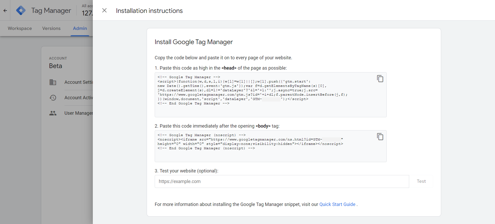Click the 'Installation instructions' title

tap(149, 11)
